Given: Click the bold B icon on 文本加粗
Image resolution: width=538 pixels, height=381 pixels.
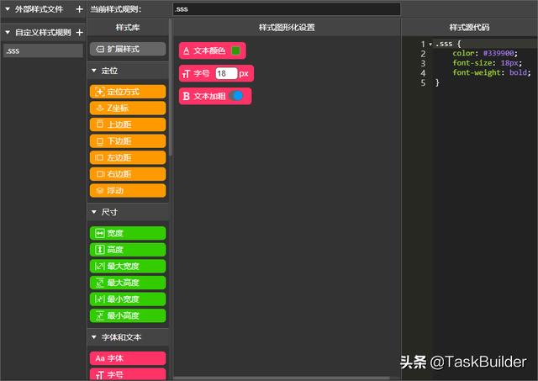Looking at the screenshot, I should [186, 96].
